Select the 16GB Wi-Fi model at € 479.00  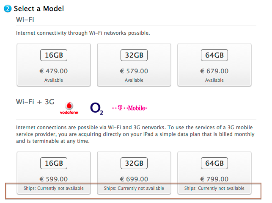coord(54,64)
